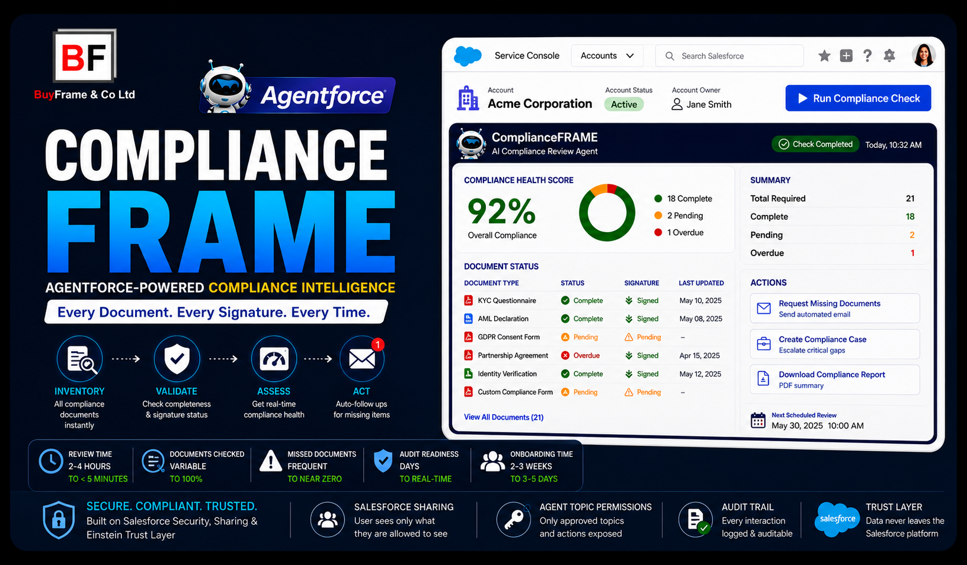This screenshot has width=967, height=565.
Task: Click the Identity Verification green file icon
Action: click(468, 374)
